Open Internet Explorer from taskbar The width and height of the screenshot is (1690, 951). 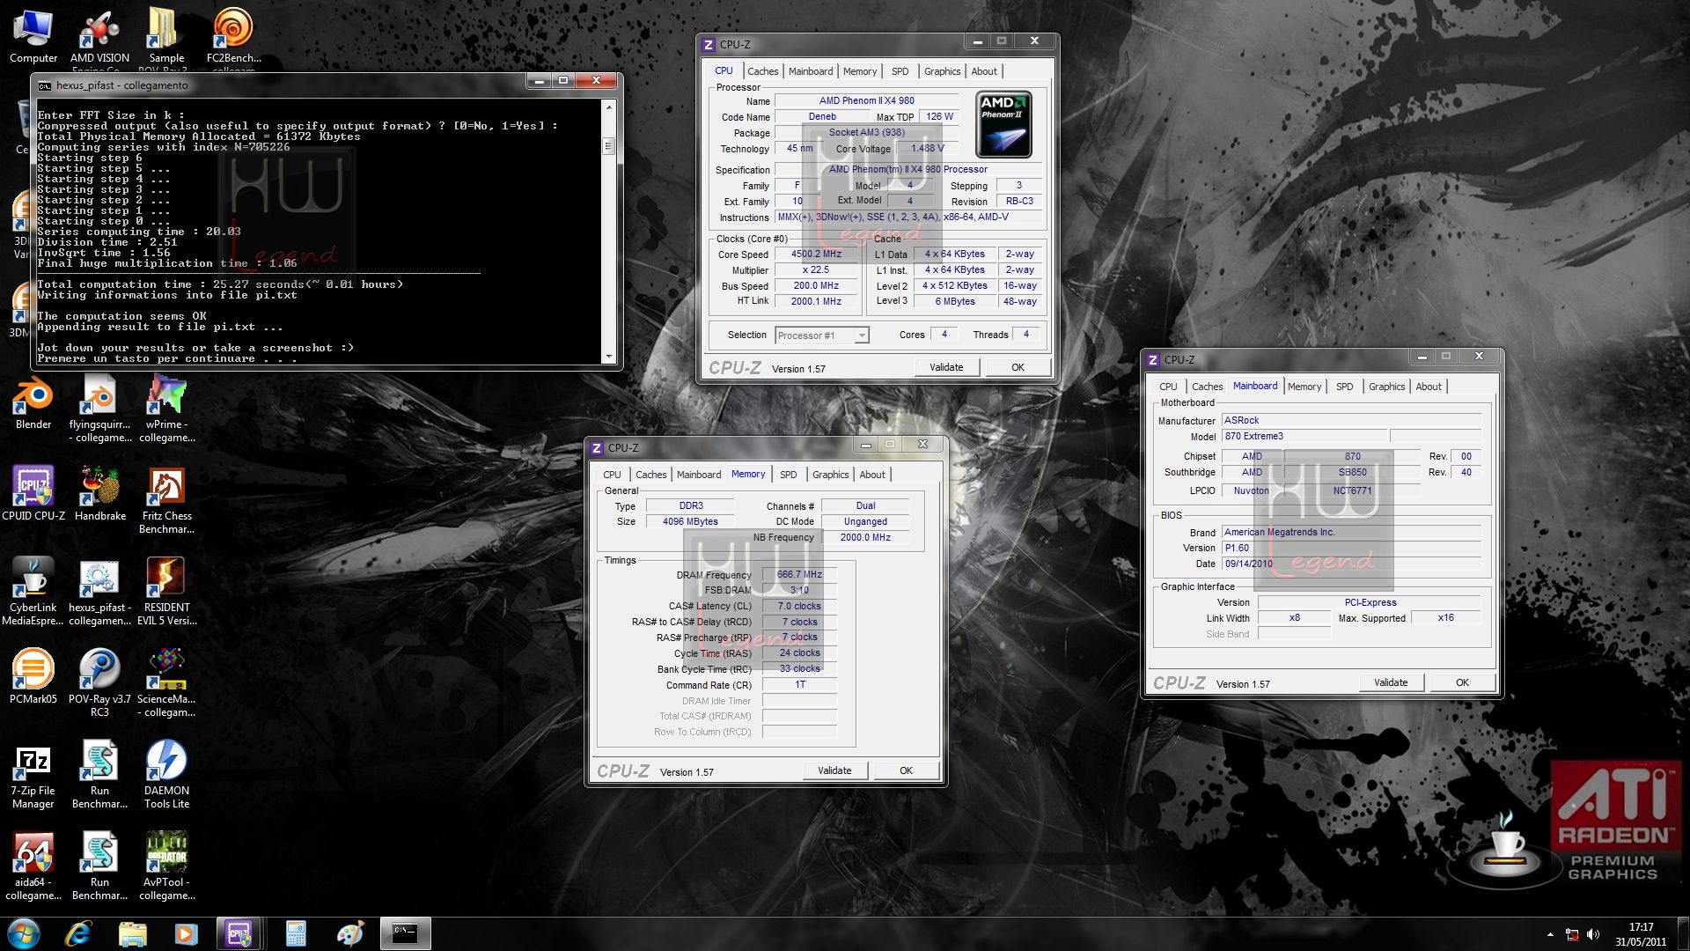pyautogui.click(x=78, y=933)
